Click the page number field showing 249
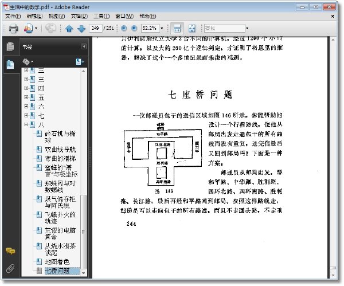Screen dimensions: 344x286 point(95,28)
